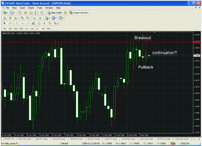Switch chart to W1 timeframe
This screenshot has width=202, height=146.
[x=43, y=28]
